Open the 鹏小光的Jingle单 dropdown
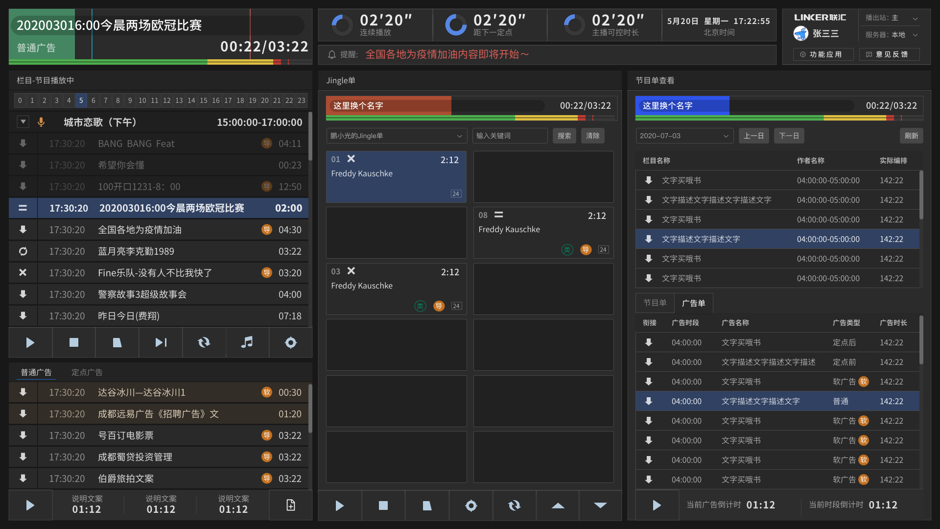 (396, 136)
